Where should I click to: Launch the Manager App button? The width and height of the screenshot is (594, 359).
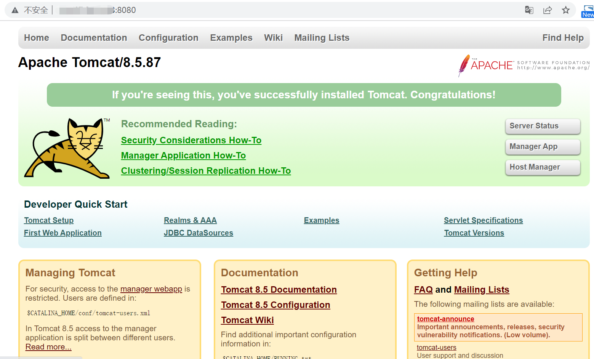pos(543,147)
